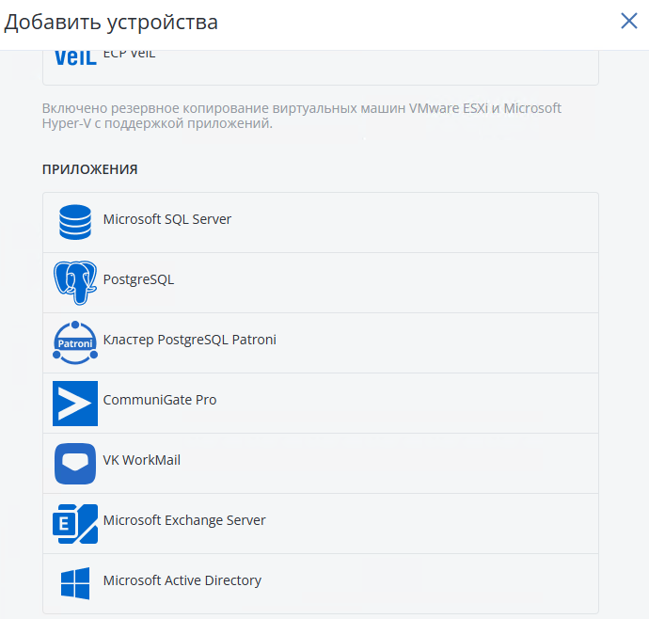This screenshot has width=649, height=619.
Task: Select the Microsoft Exchange Server label
Action: pos(184,520)
